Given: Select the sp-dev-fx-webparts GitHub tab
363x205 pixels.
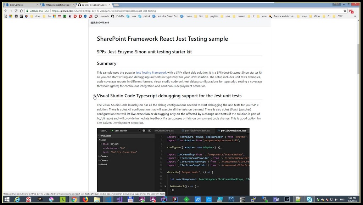Looking at the screenshot, I should pyautogui.click(x=94, y=5).
